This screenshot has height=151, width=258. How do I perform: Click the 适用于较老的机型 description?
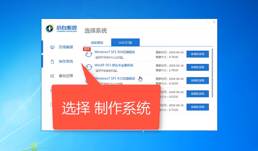107,71
